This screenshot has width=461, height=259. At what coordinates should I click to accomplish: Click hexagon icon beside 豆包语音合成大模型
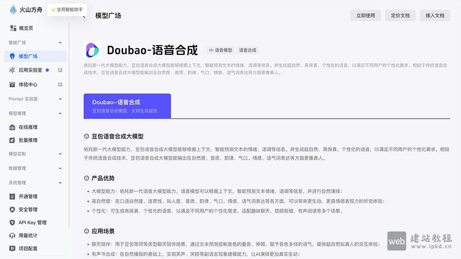tap(87, 136)
